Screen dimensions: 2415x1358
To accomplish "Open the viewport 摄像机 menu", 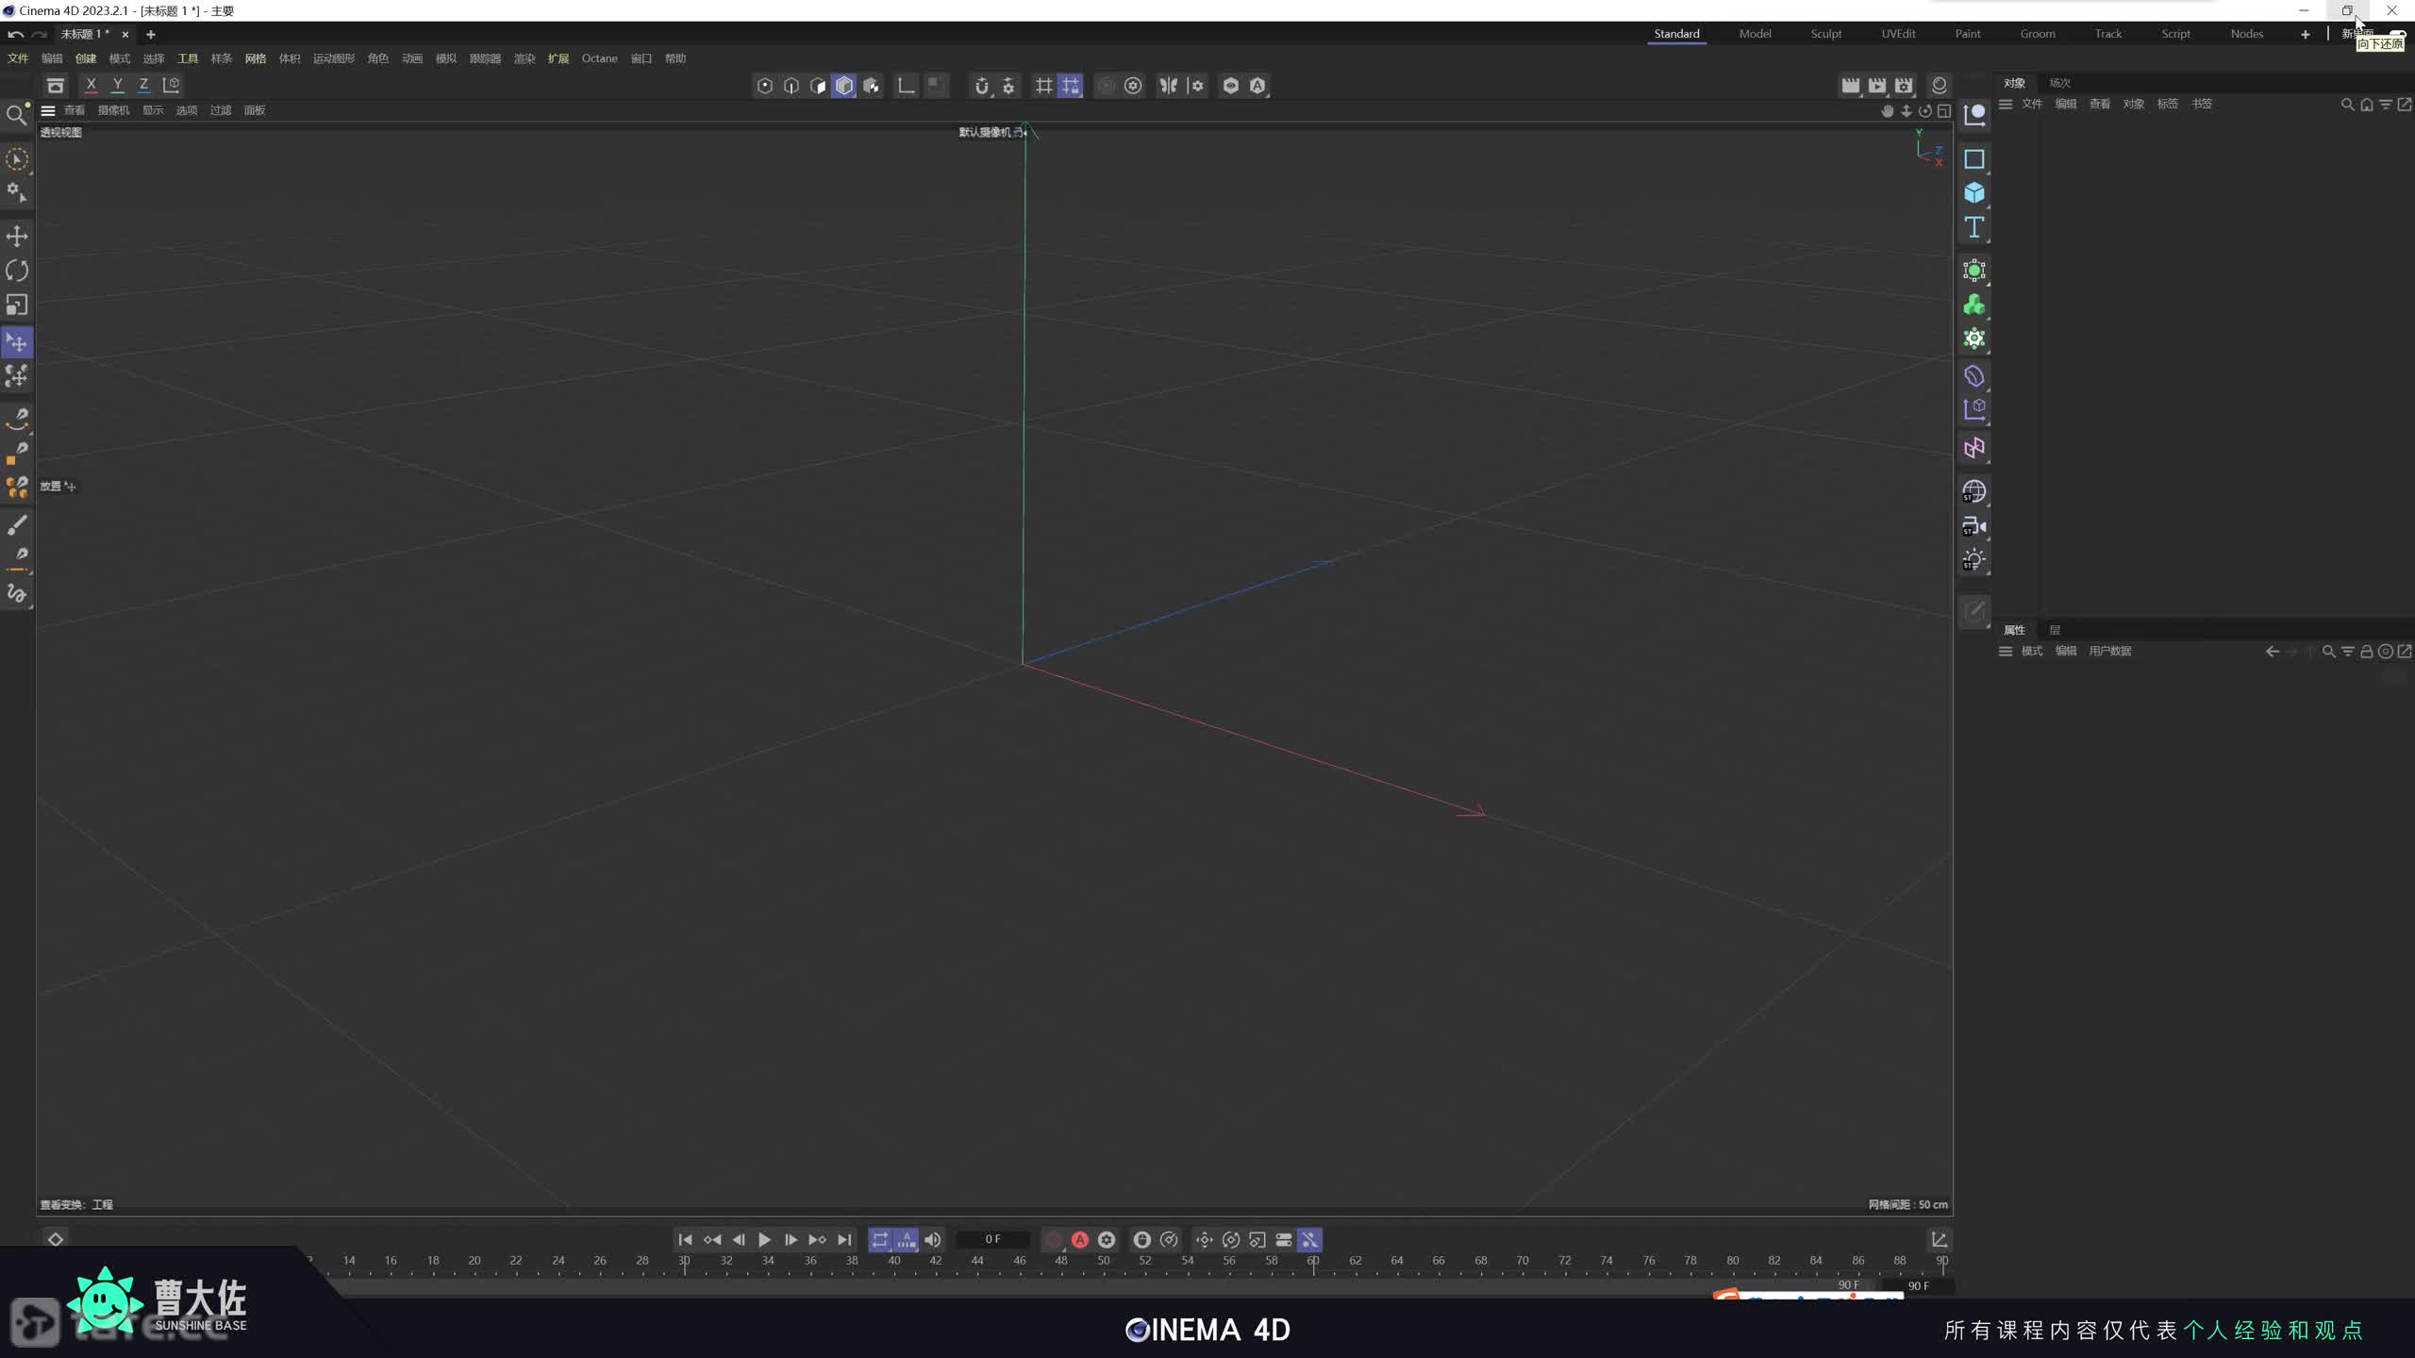I will [x=113, y=110].
